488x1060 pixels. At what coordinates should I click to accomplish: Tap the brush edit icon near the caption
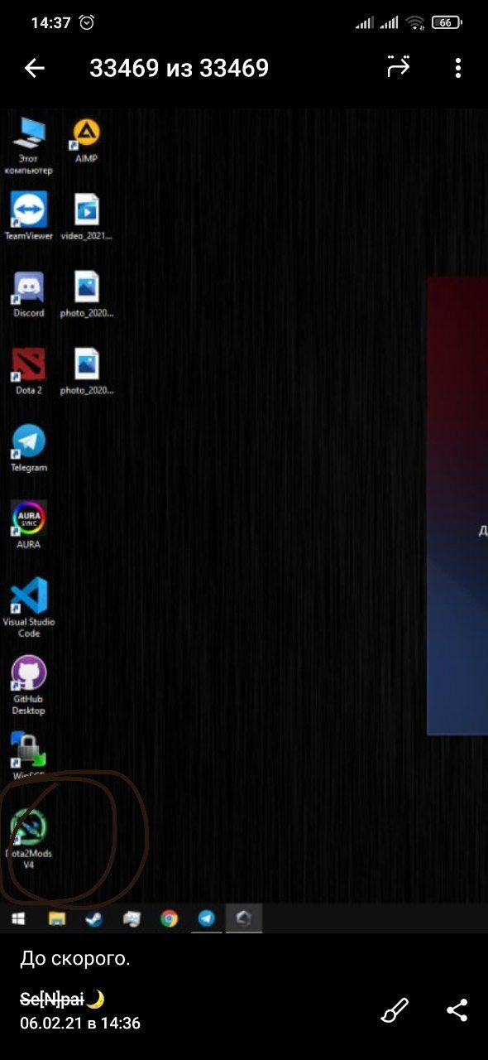tap(395, 1010)
